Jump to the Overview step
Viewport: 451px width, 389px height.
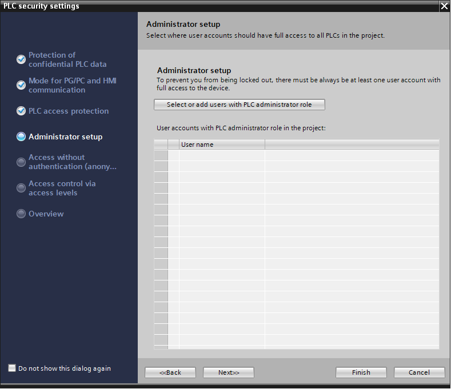(x=46, y=214)
